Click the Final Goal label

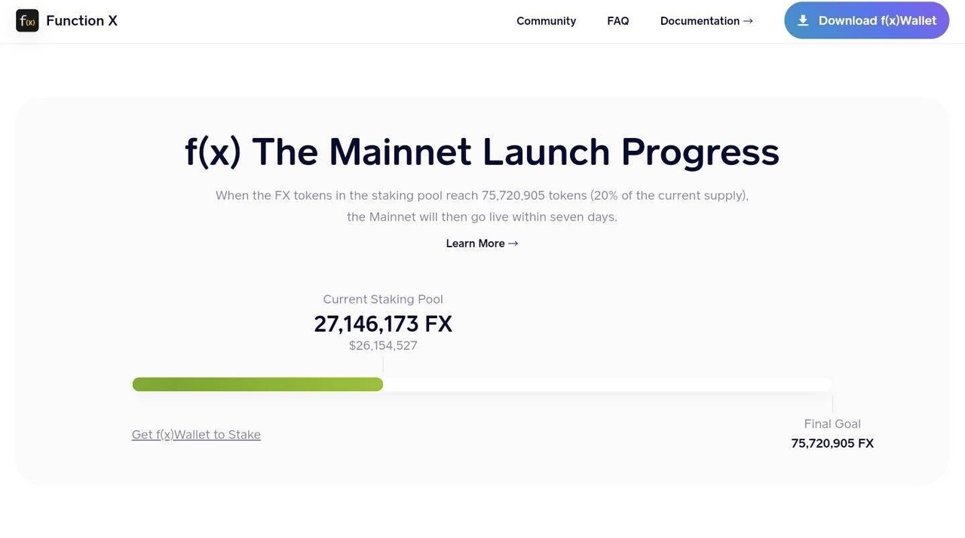pyautogui.click(x=832, y=424)
